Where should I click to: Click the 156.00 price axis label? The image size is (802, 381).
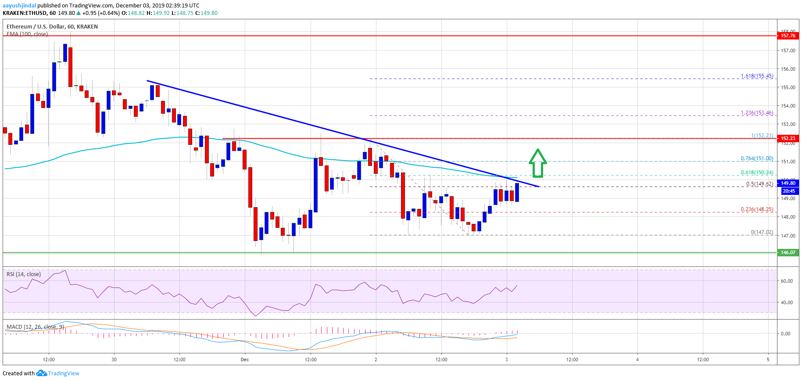[788, 69]
